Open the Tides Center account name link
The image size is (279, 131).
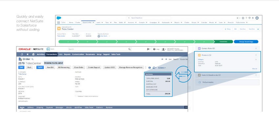(61, 36)
